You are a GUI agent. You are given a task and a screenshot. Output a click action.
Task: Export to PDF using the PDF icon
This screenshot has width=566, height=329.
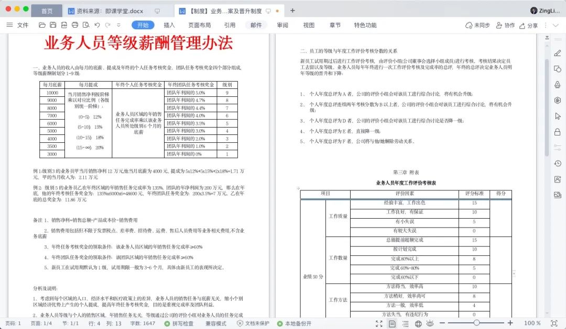click(x=64, y=25)
